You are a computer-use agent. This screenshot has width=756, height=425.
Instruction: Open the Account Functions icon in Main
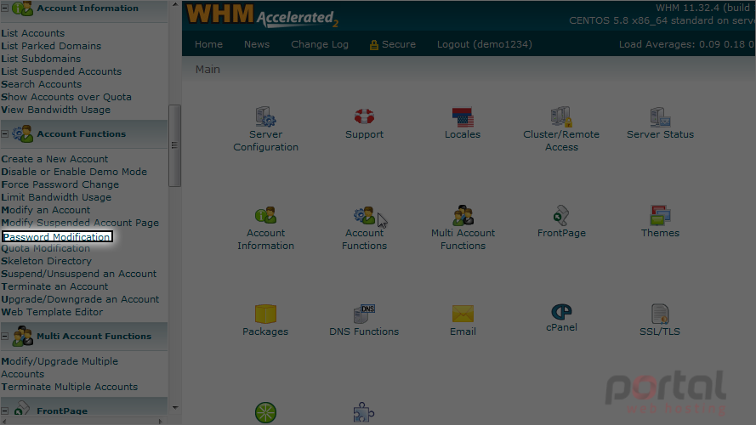click(364, 215)
